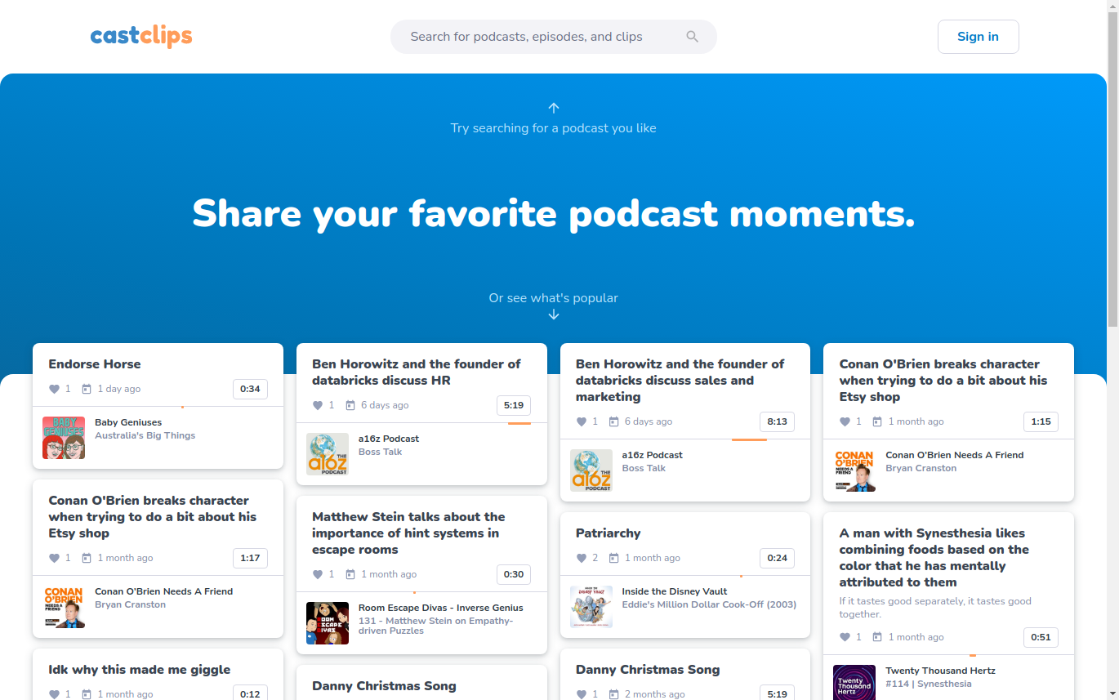Click the search magnifier icon
The image size is (1119, 700).
692,37
